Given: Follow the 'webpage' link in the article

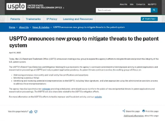Looking at the screenshot, I should click(x=46, y=89).
